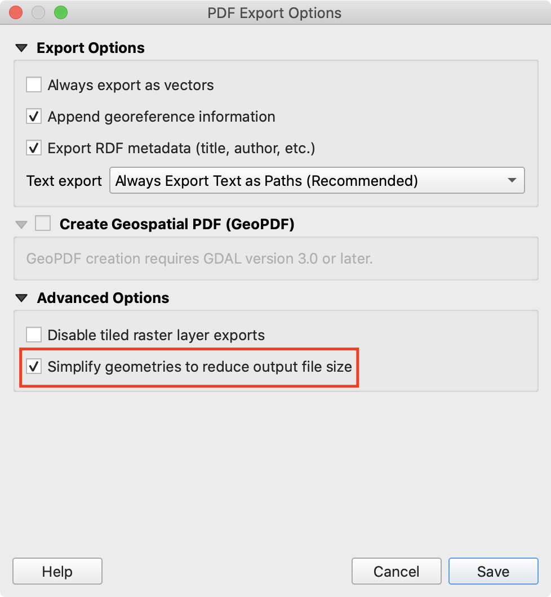The image size is (551, 597).
Task: Cancel the PDF export dialog
Action: tap(396, 572)
